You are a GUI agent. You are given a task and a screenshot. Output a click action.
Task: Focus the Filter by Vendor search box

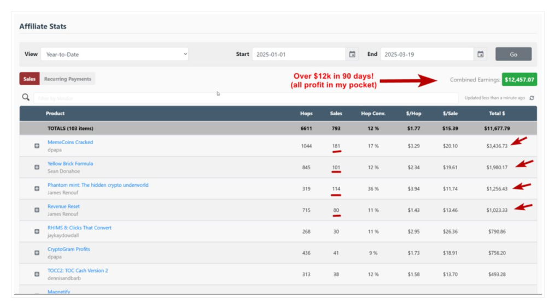click(246, 98)
